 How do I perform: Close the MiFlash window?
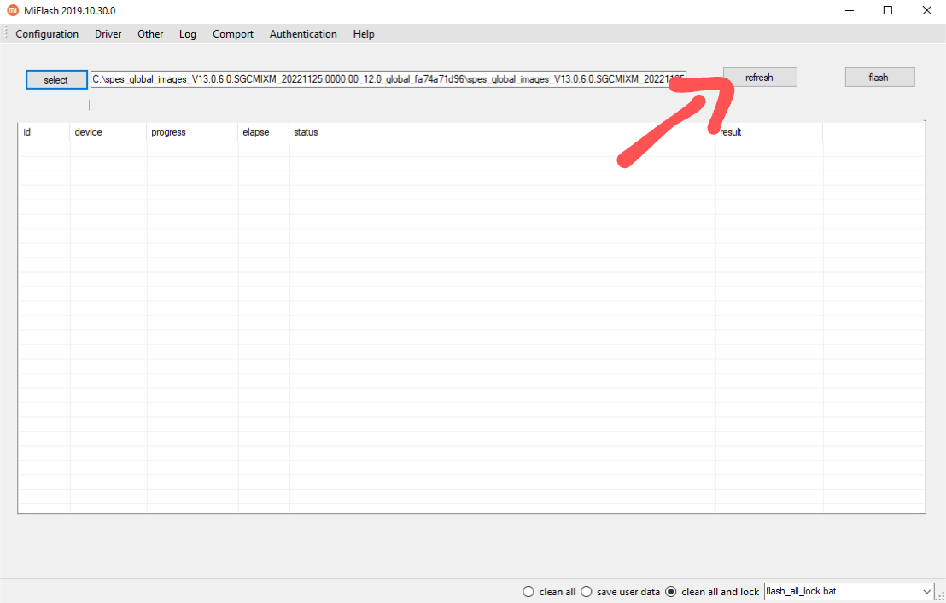(926, 11)
